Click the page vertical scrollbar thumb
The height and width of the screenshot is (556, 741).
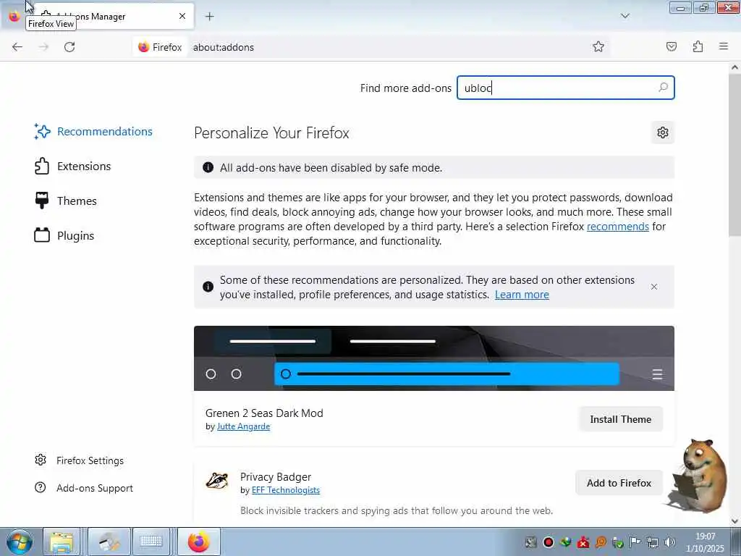click(x=734, y=156)
